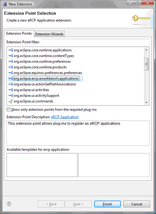Select org.eclipse.core.runtime.products extension point
Image resolution: width=156 pixels, height=214 pixels.
(x=40, y=67)
